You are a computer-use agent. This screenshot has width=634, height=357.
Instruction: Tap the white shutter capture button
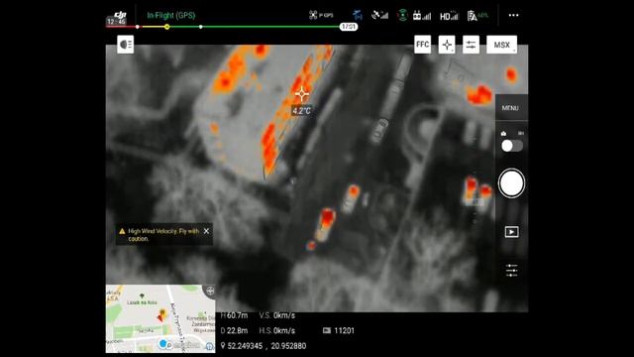point(511,183)
